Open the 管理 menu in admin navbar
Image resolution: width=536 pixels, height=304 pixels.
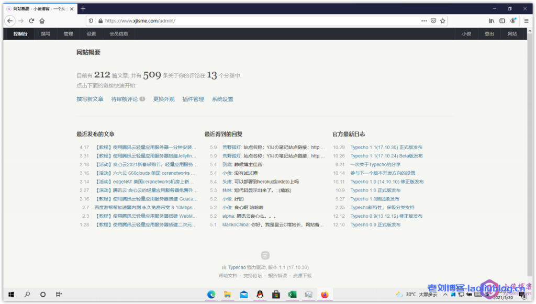point(69,34)
